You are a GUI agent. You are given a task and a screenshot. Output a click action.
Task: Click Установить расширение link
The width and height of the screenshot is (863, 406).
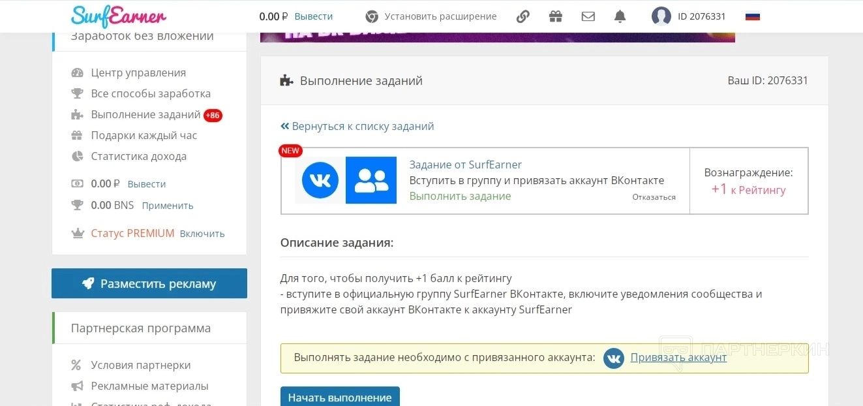pyautogui.click(x=440, y=16)
